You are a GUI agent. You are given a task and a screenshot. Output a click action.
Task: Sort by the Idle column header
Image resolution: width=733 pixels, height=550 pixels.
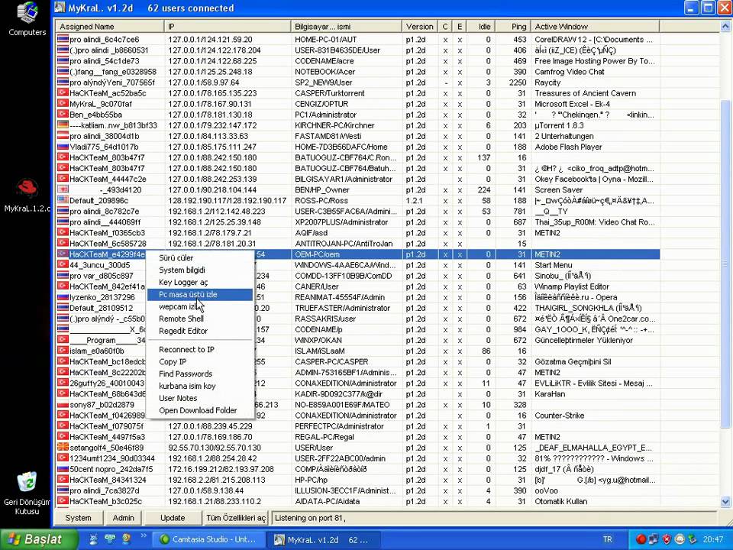point(481,27)
